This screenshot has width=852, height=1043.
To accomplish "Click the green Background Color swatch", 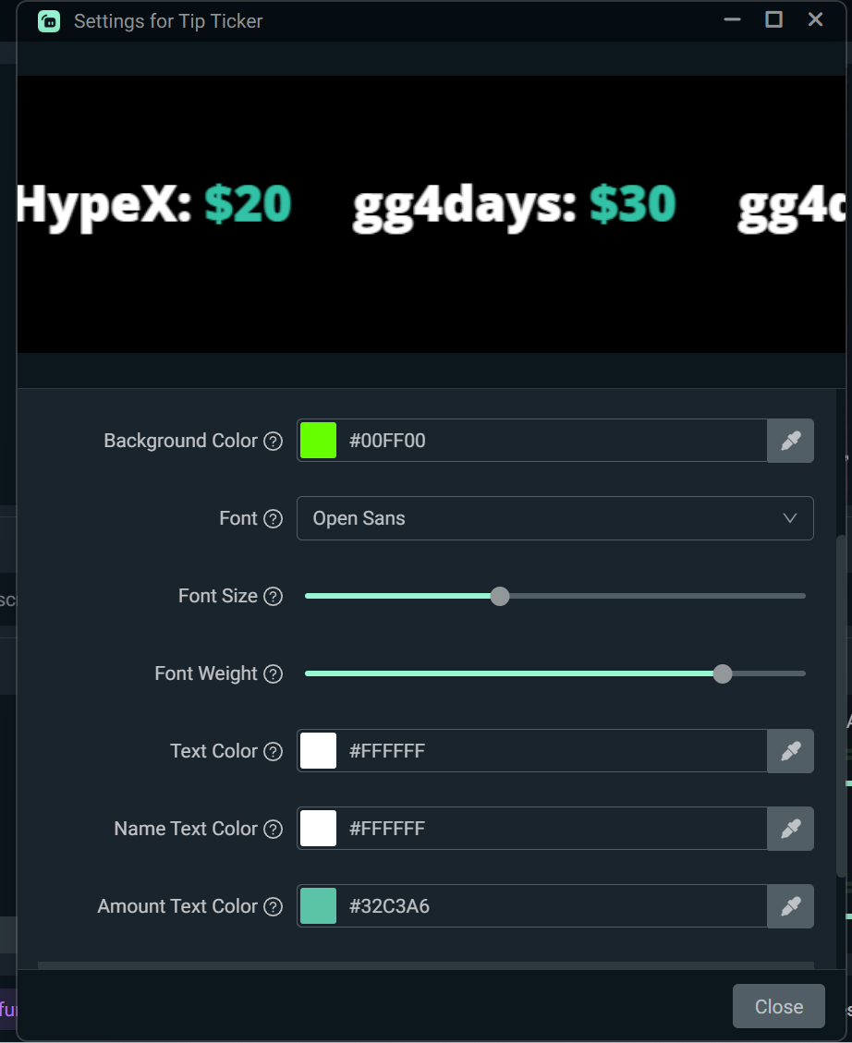I will click(x=317, y=441).
